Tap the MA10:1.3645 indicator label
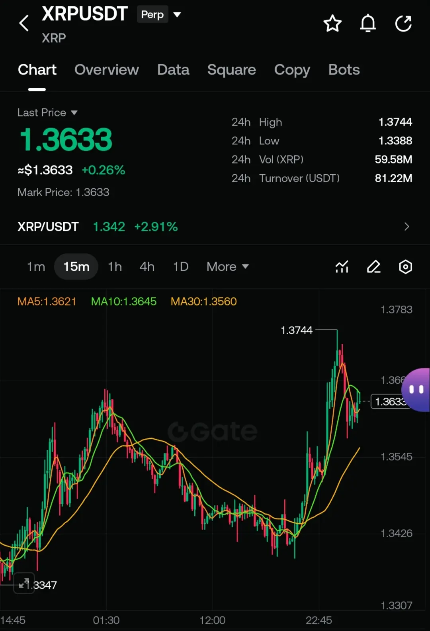The height and width of the screenshot is (631, 430). [124, 302]
